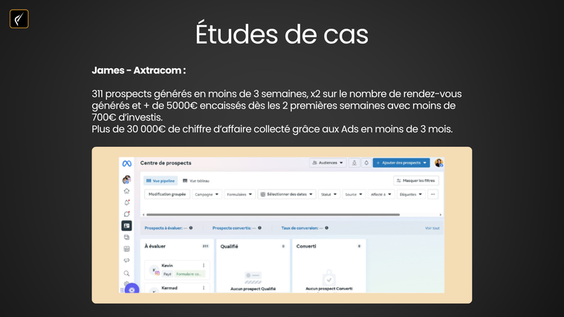Click the info icon next to Prospects convertis
This screenshot has height=317, width=564.
pos(259,228)
